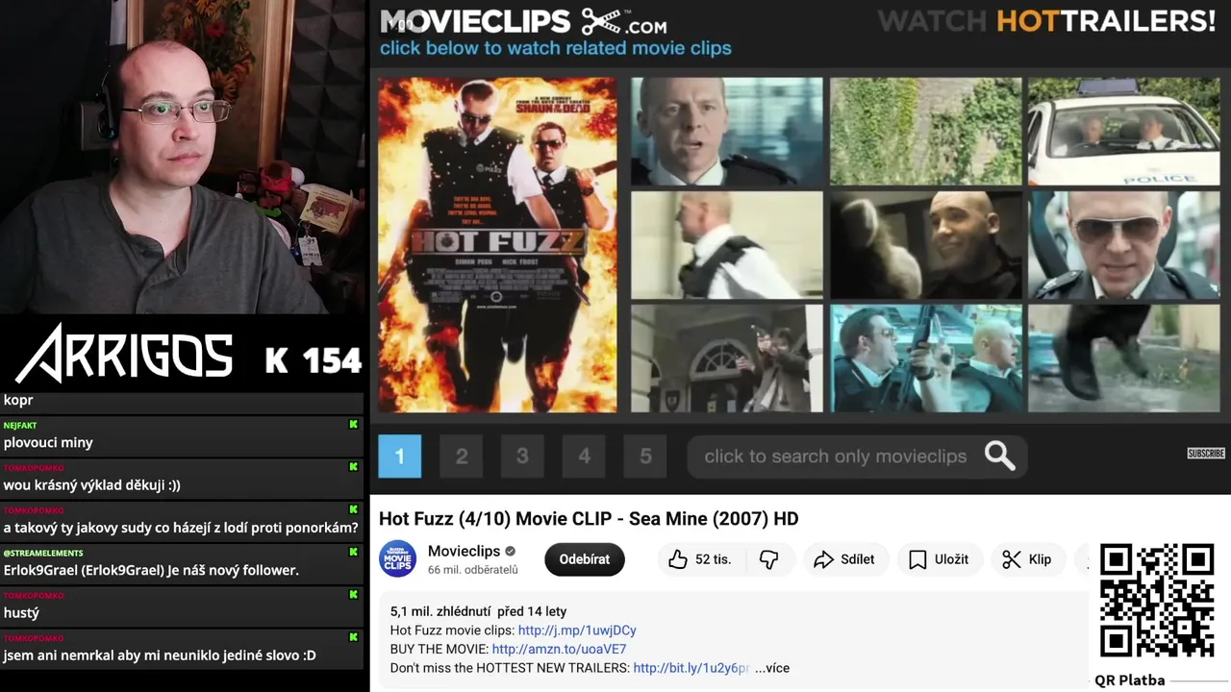Click the Odebírat subscribe button
The height and width of the screenshot is (692, 1231).
585,559
